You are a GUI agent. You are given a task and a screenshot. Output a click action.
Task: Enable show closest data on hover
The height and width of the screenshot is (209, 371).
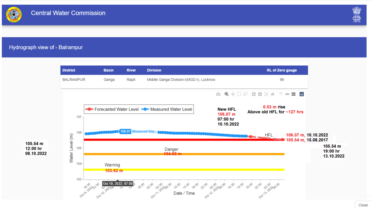pos(287,94)
